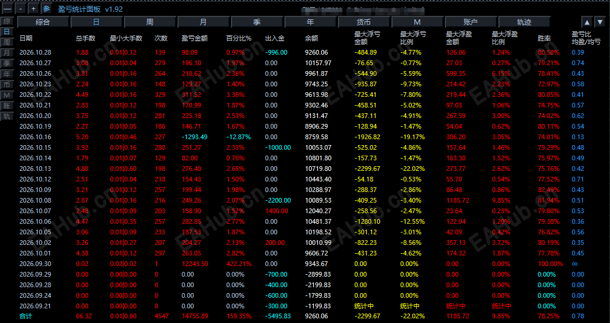Select the 月 sidebar shortcut
The height and width of the screenshot is (323, 610).
point(7,52)
